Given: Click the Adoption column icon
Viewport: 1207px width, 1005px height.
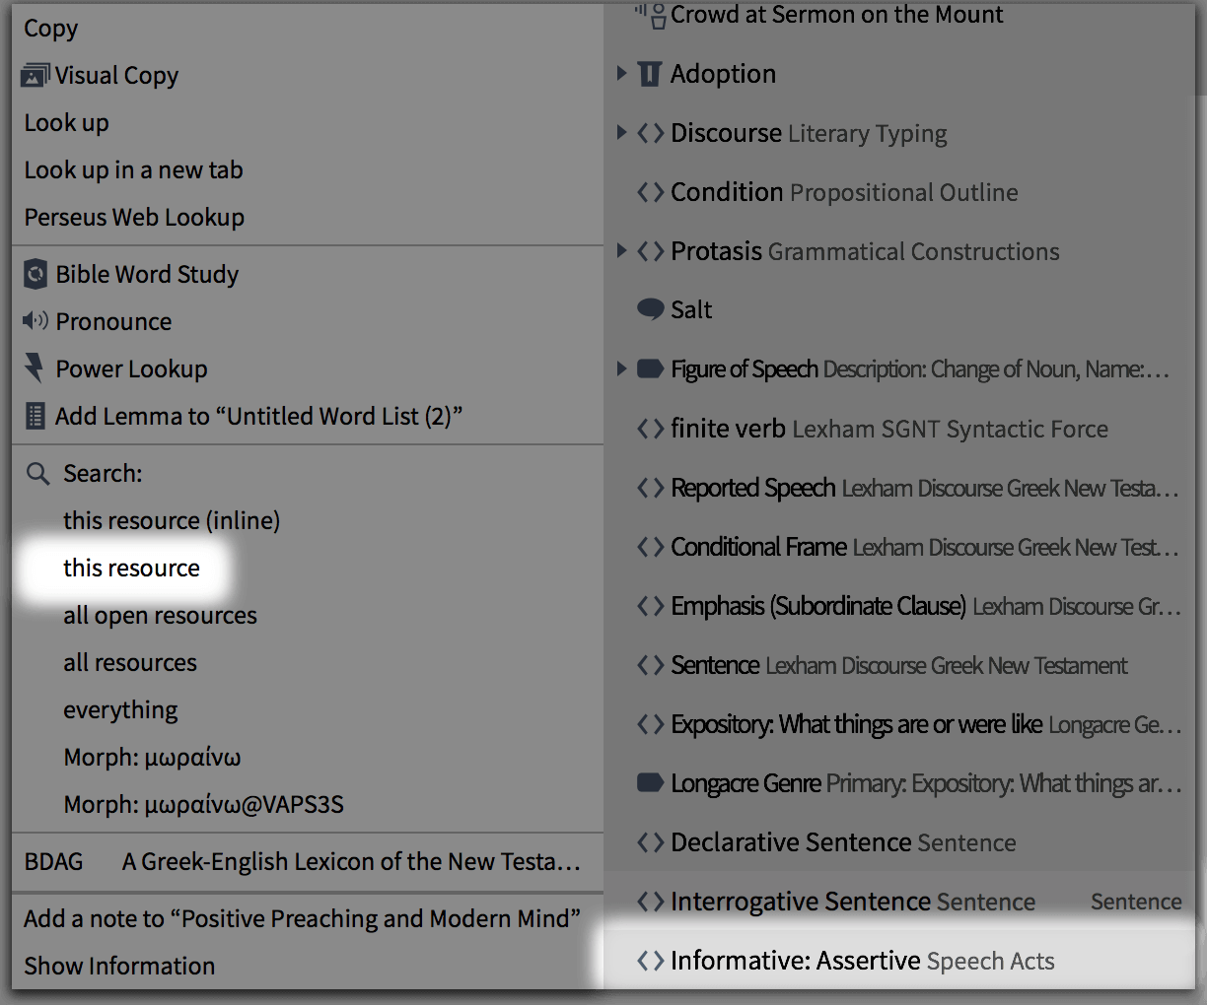Looking at the screenshot, I should click(650, 74).
